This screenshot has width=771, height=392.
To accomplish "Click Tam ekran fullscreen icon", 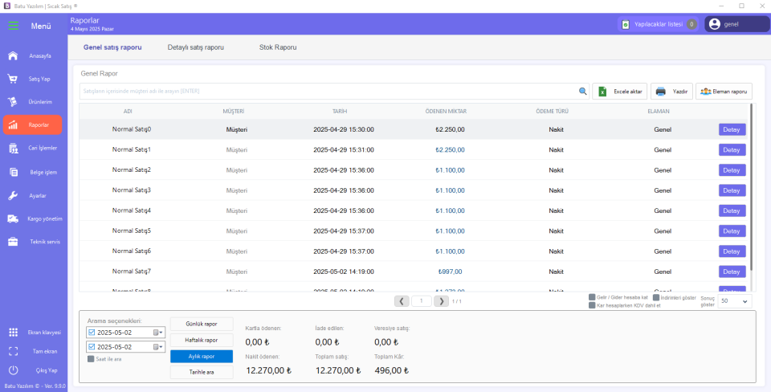I will click(x=14, y=351).
